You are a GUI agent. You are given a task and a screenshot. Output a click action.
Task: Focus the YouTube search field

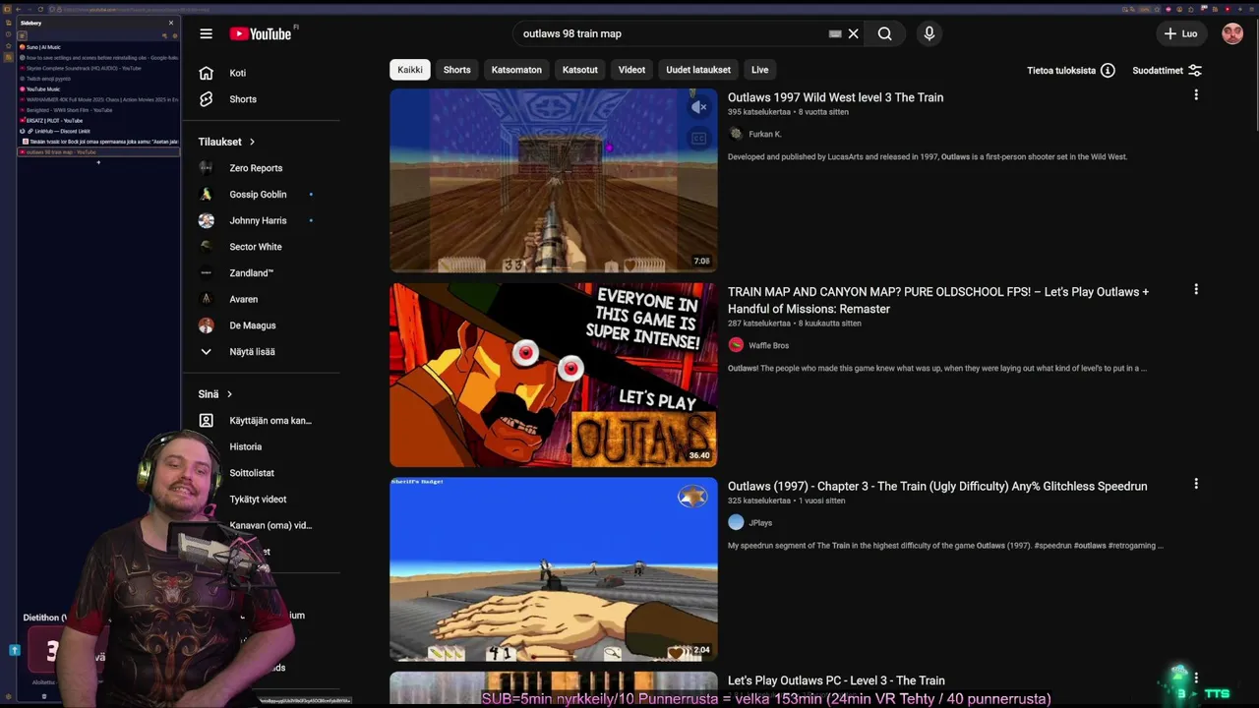tap(674, 33)
